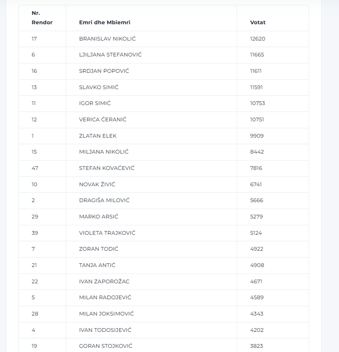Select the Ivan Zaporožac name cell

(x=104, y=281)
